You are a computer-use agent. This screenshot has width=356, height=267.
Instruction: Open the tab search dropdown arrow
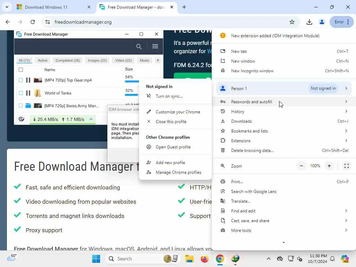point(7,7)
